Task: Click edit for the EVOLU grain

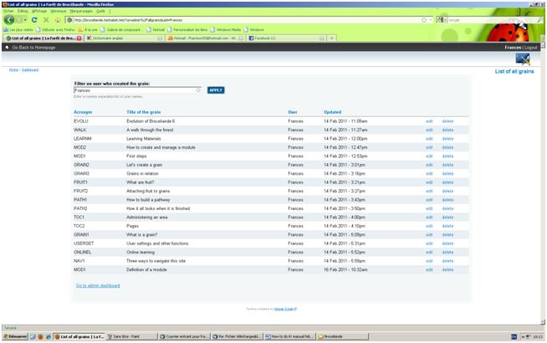Action: [x=429, y=121]
